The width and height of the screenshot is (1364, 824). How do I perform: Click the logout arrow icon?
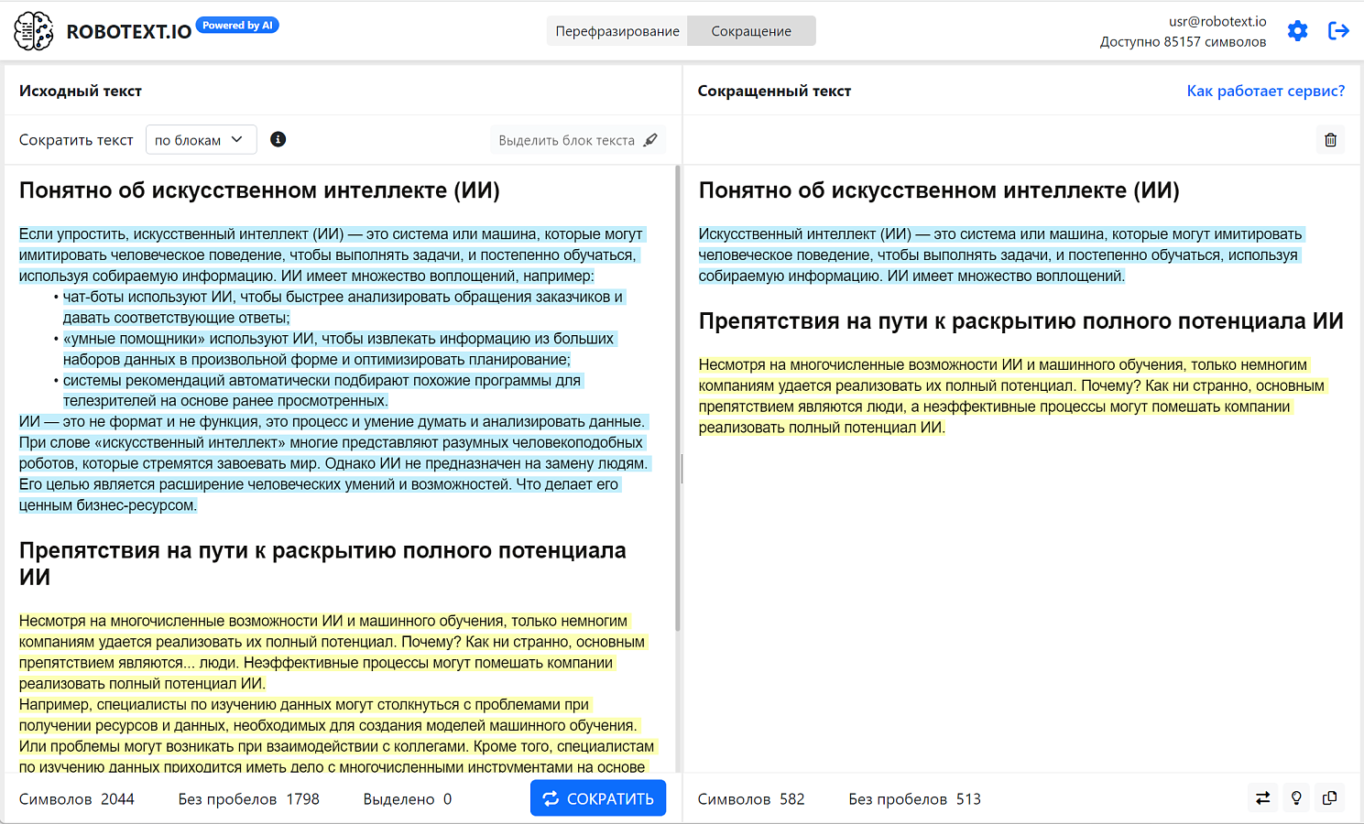tap(1338, 31)
